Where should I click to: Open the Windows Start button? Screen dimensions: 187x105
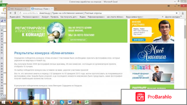click(3, 102)
